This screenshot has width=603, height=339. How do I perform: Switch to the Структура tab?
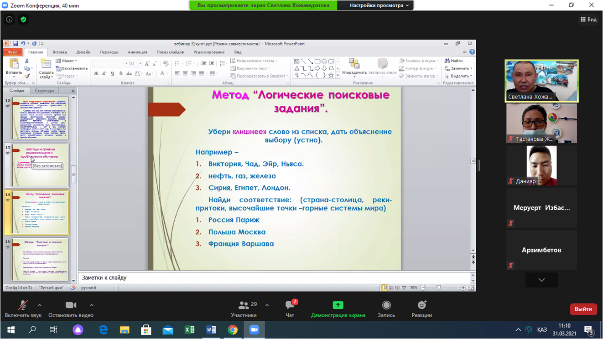[x=45, y=91]
